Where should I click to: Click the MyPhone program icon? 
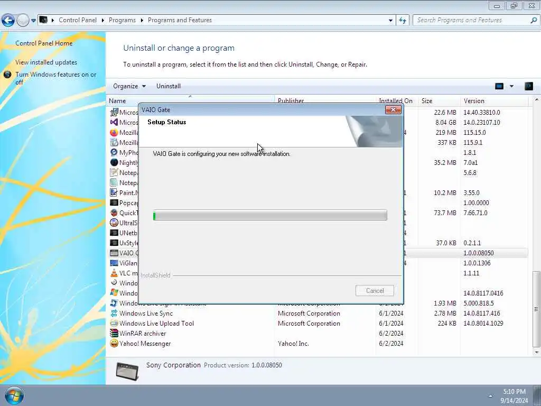(114, 152)
